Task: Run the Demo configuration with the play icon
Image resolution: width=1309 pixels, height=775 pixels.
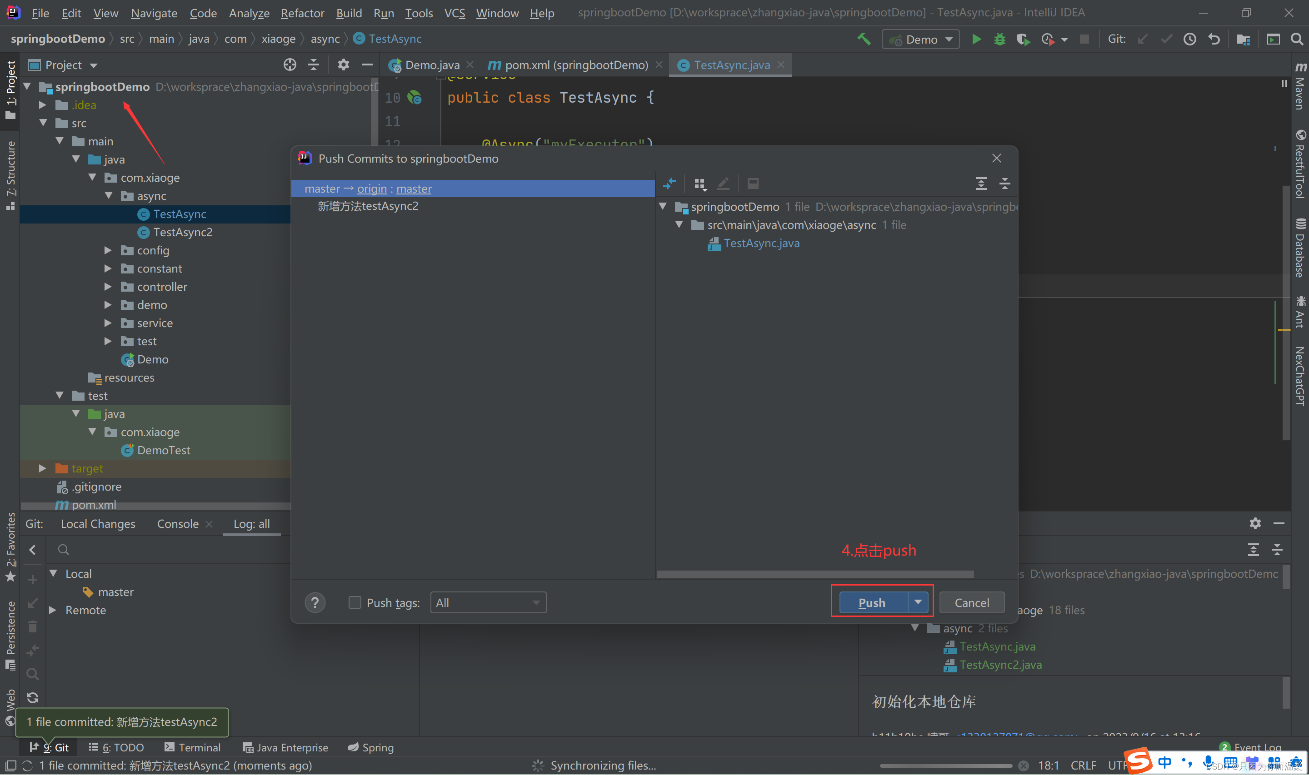Action: 976,39
